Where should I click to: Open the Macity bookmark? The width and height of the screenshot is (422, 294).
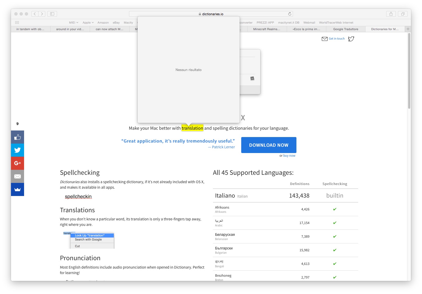(128, 23)
